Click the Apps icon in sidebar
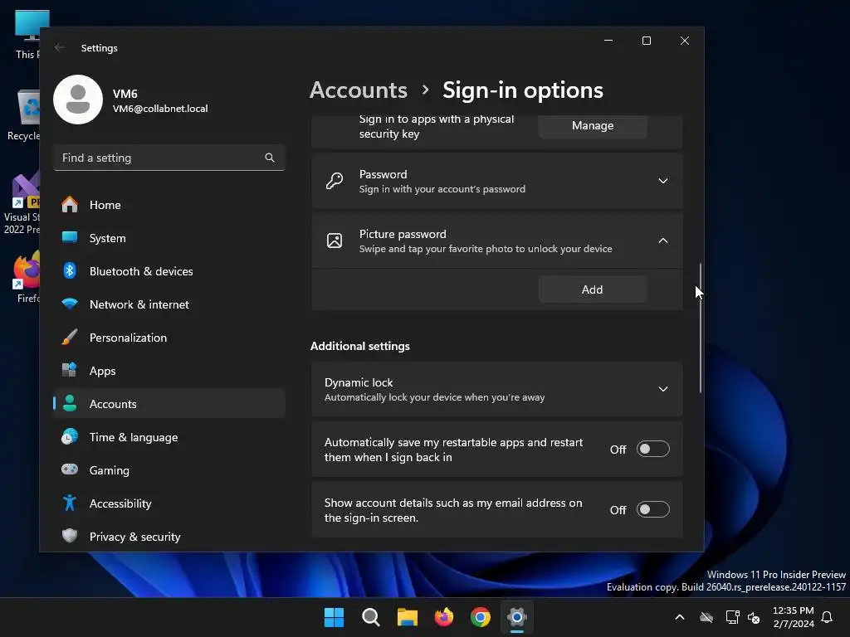Image resolution: width=850 pixels, height=637 pixels. pyautogui.click(x=70, y=371)
